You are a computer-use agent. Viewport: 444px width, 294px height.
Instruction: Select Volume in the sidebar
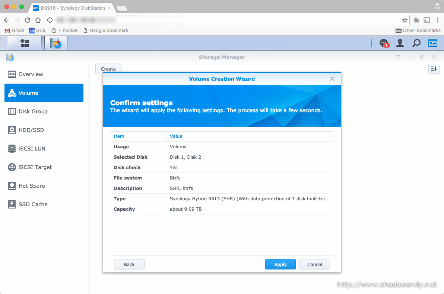click(44, 93)
